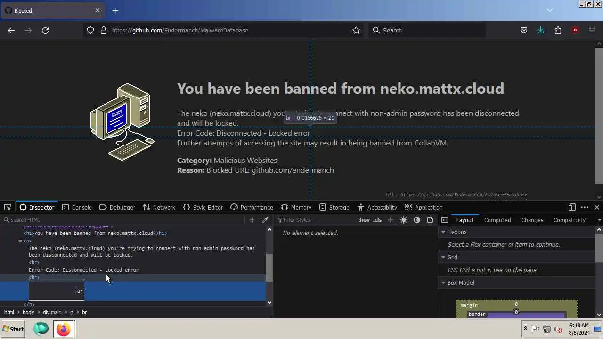Click the Search HTML field
603x339 pixels.
coord(122,220)
